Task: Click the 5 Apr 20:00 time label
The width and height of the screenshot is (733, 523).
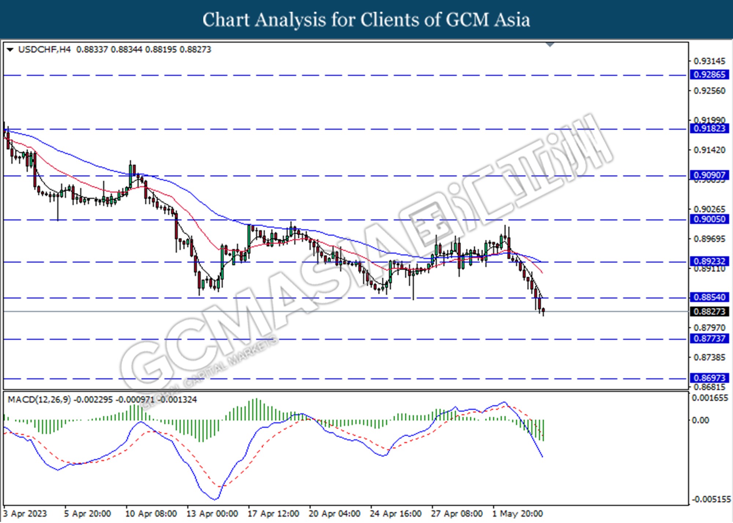Action: click(x=88, y=514)
